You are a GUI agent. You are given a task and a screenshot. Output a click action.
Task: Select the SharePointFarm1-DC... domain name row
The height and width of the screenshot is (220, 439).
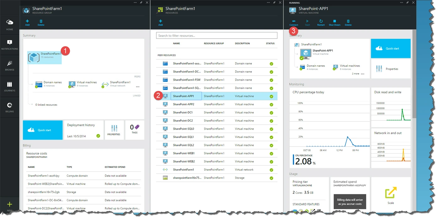click(217, 72)
